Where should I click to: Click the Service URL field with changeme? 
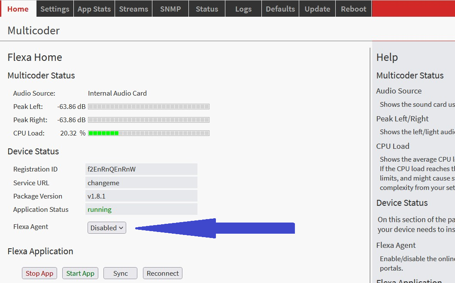tap(141, 183)
